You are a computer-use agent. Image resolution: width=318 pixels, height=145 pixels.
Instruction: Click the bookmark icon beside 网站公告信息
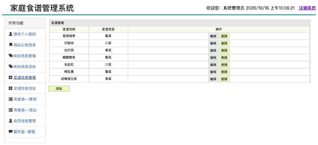coord(10,45)
